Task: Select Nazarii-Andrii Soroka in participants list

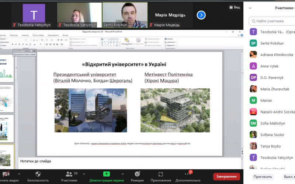Action: 272,112
